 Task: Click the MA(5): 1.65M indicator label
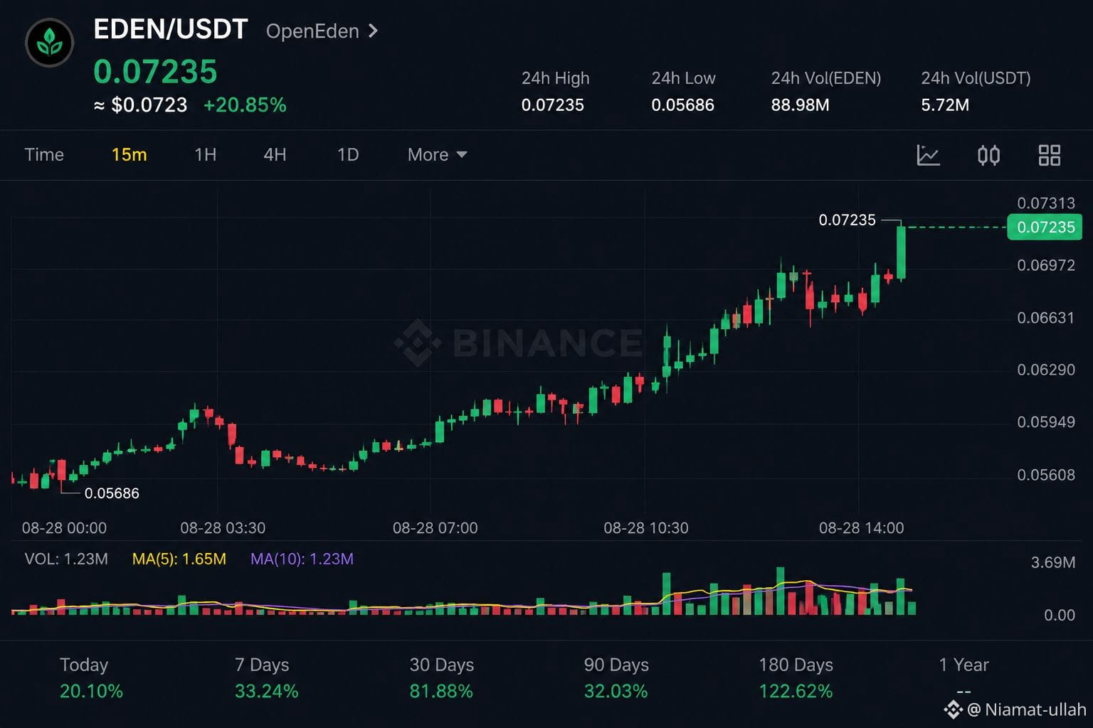point(179,560)
